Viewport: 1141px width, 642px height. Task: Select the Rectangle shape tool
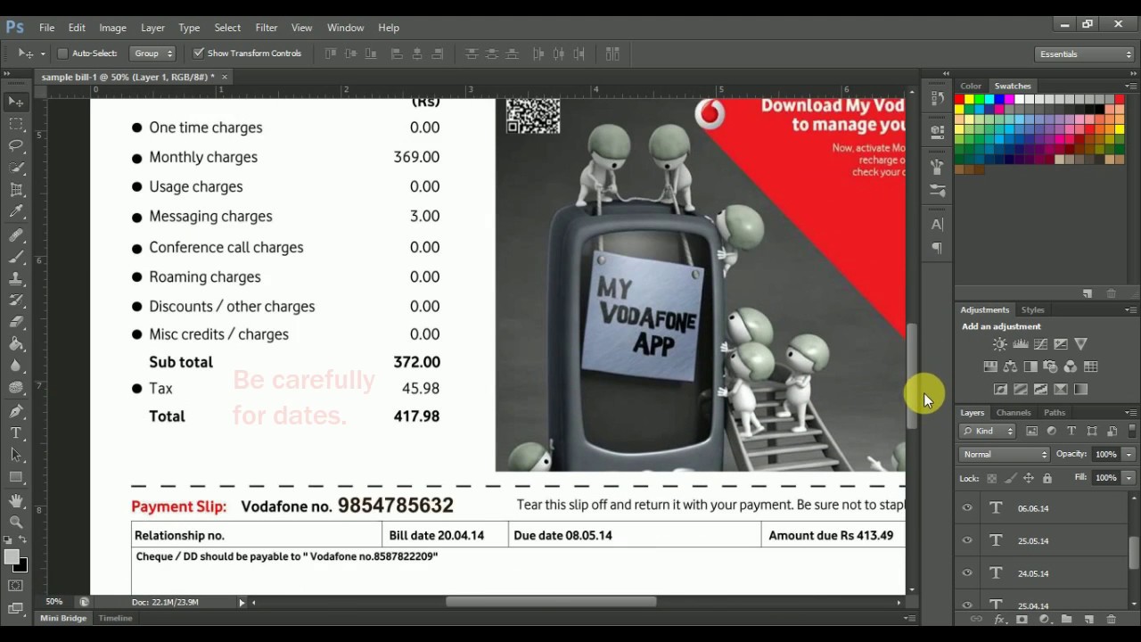click(x=16, y=477)
